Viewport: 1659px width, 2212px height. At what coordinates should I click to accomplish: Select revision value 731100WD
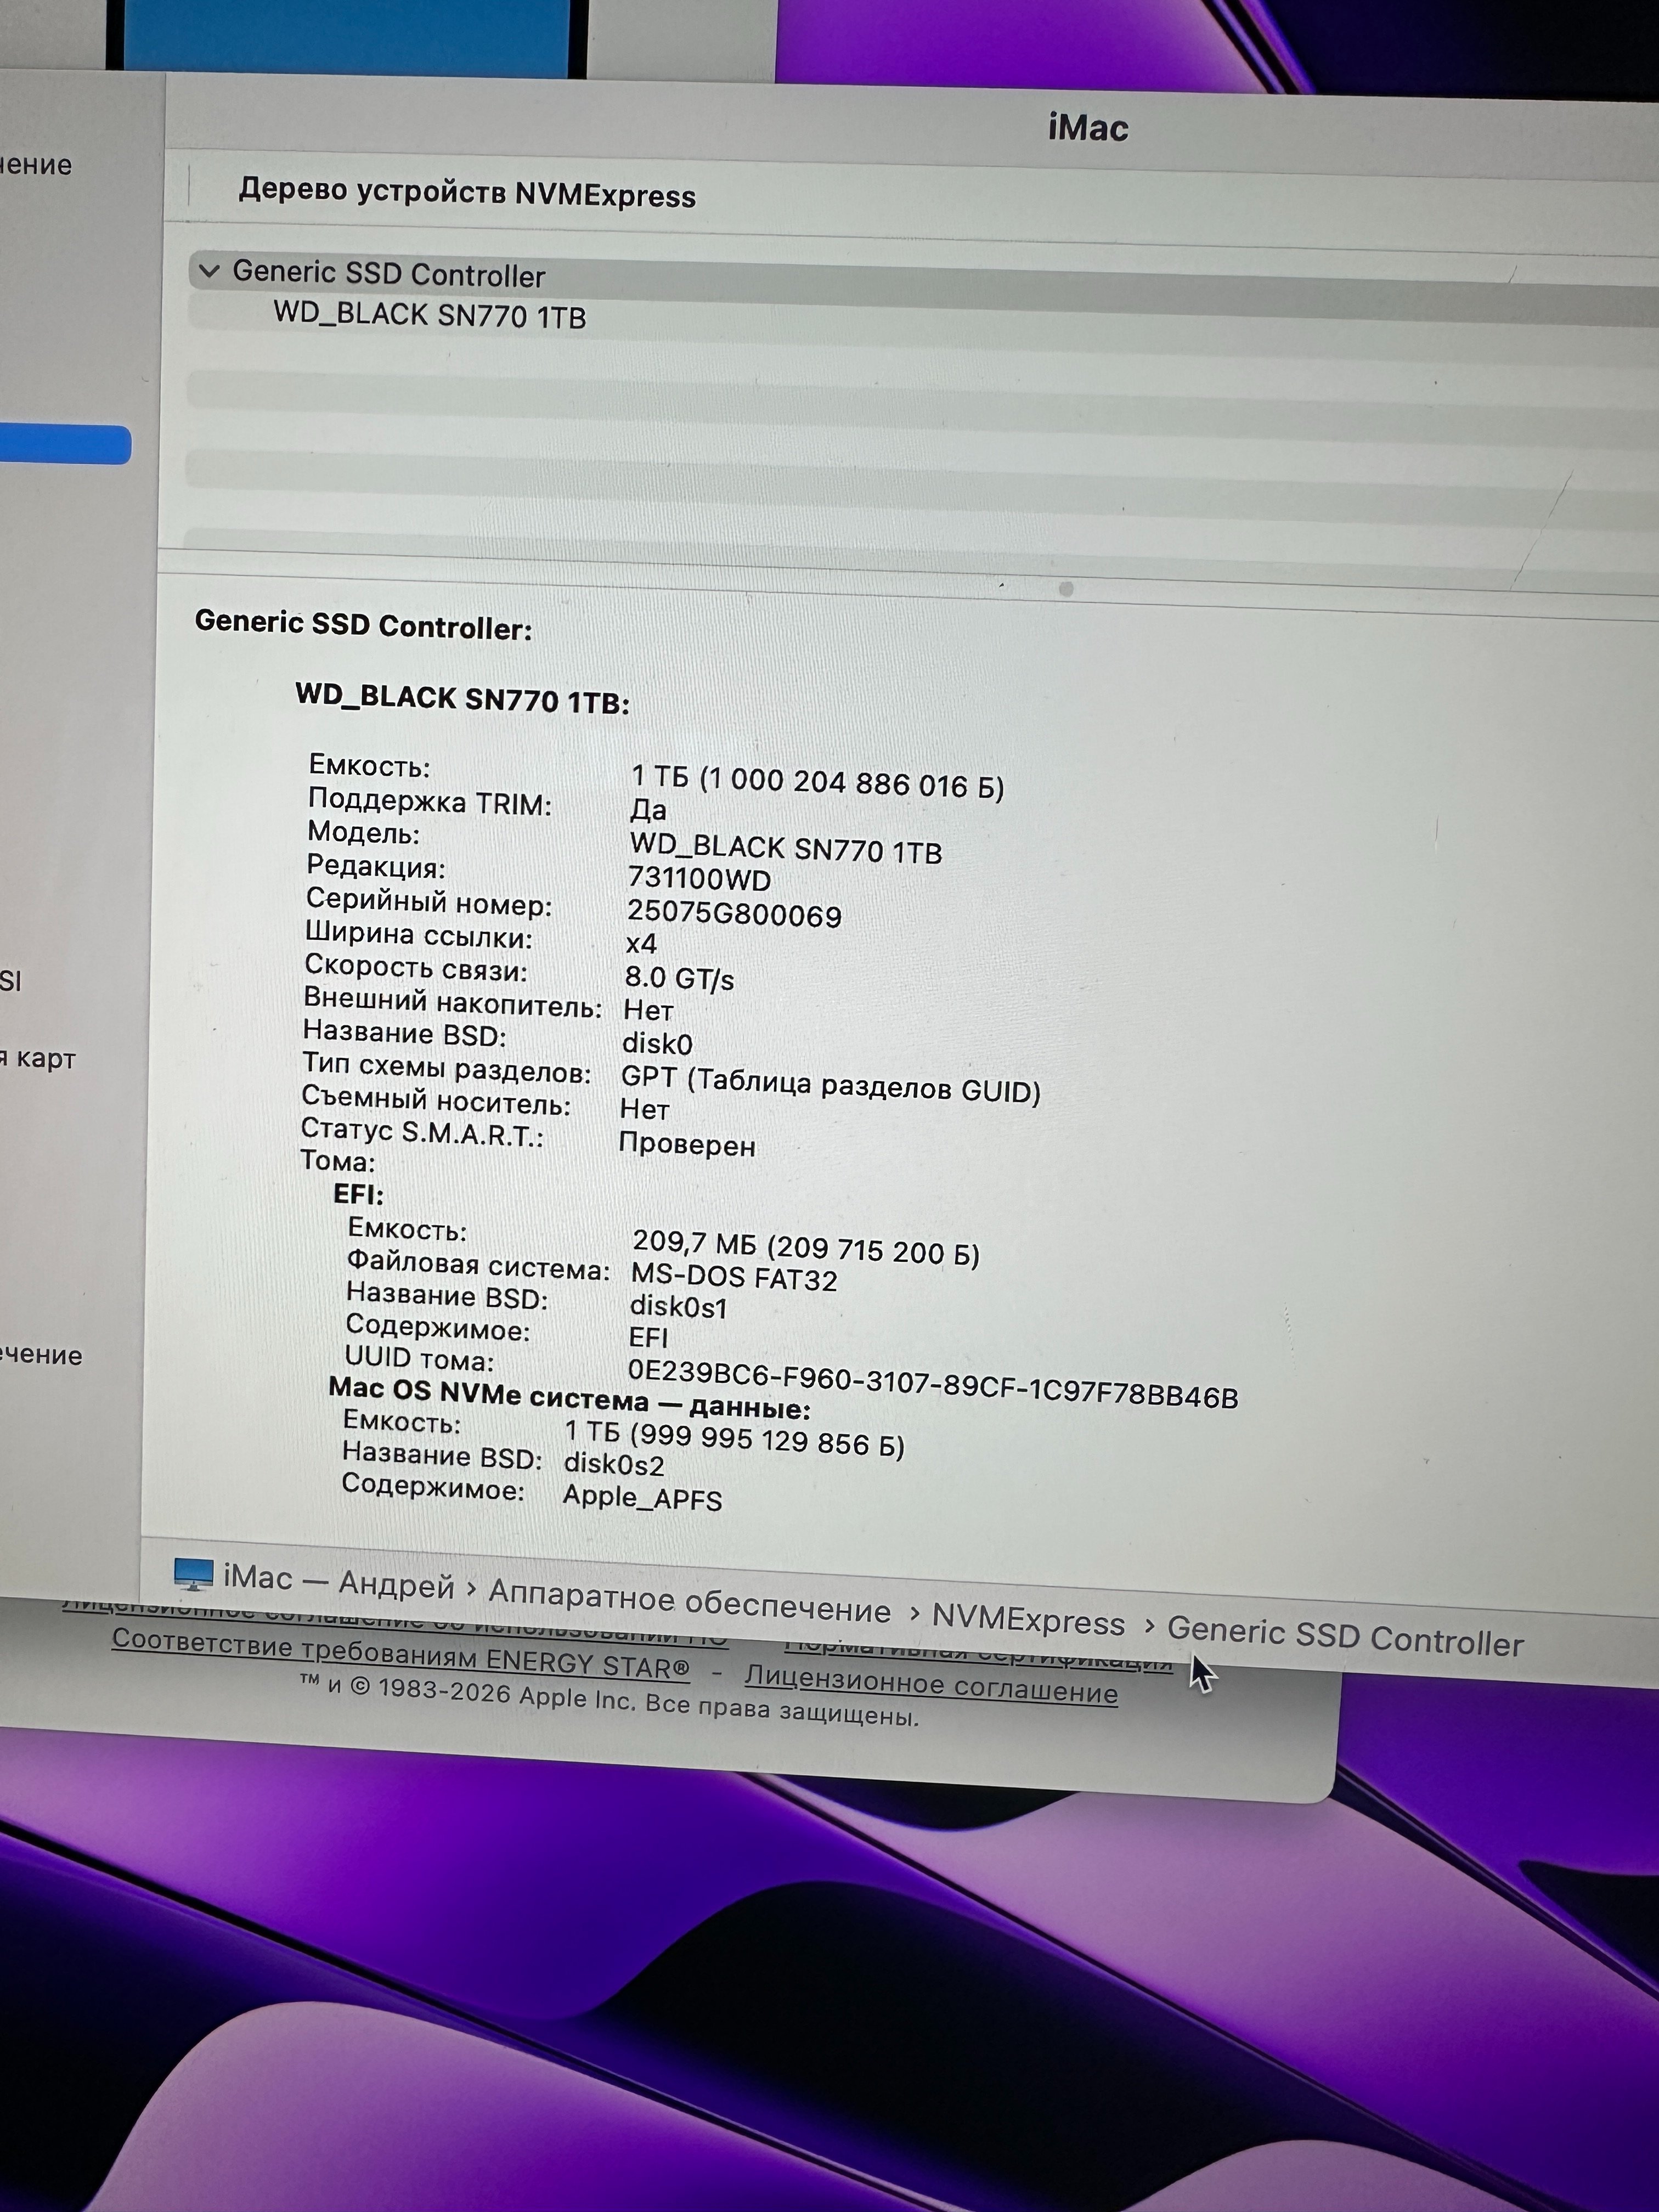point(699,879)
